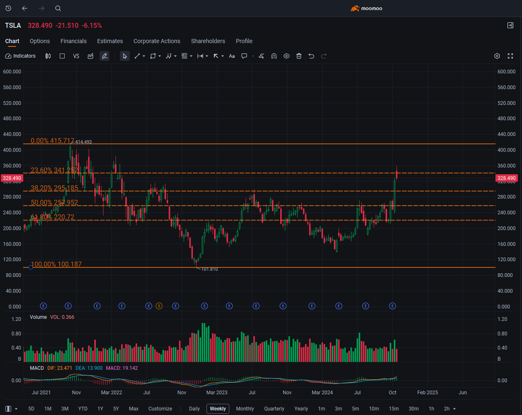
Task: Open the candlestick chart style icon
Action: [x=48, y=56]
